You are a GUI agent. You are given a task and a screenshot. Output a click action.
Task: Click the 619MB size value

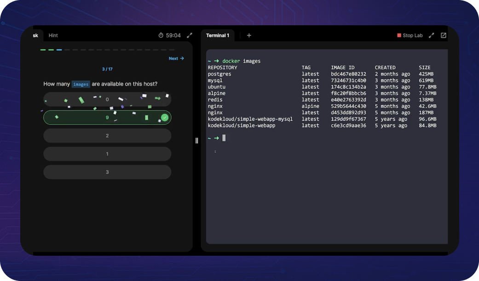[426, 80]
